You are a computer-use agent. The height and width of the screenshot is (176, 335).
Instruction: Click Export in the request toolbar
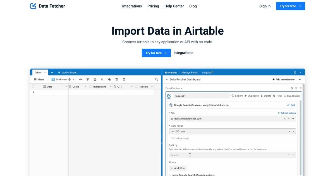[x=237, y=96]
